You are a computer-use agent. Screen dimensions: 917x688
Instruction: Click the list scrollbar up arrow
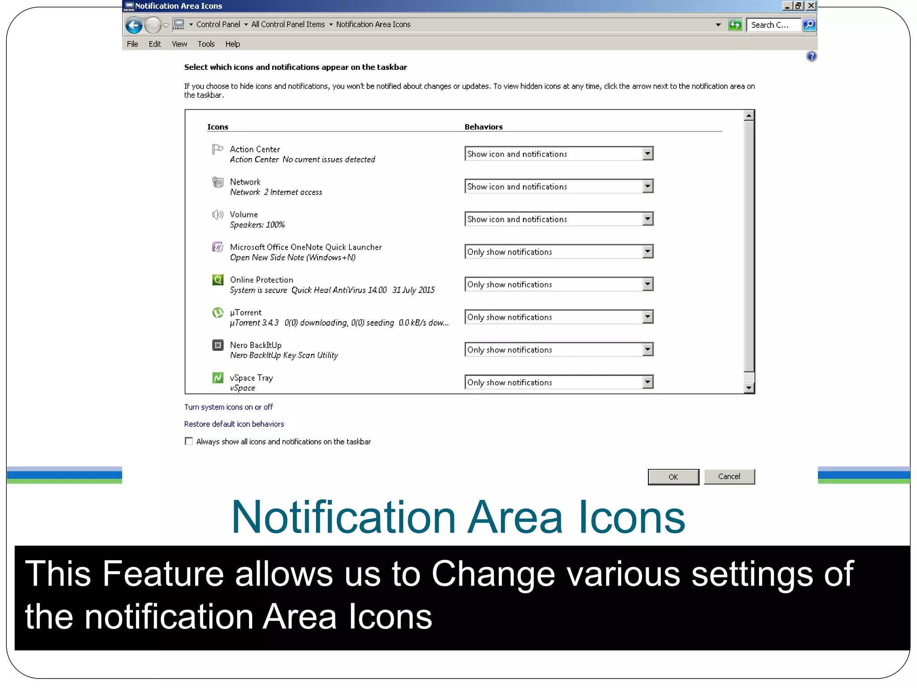coord(749,116)
